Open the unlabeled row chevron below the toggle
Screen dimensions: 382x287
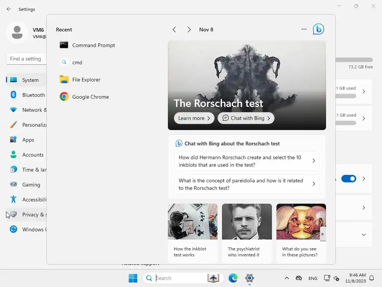[x=364, y=208]
